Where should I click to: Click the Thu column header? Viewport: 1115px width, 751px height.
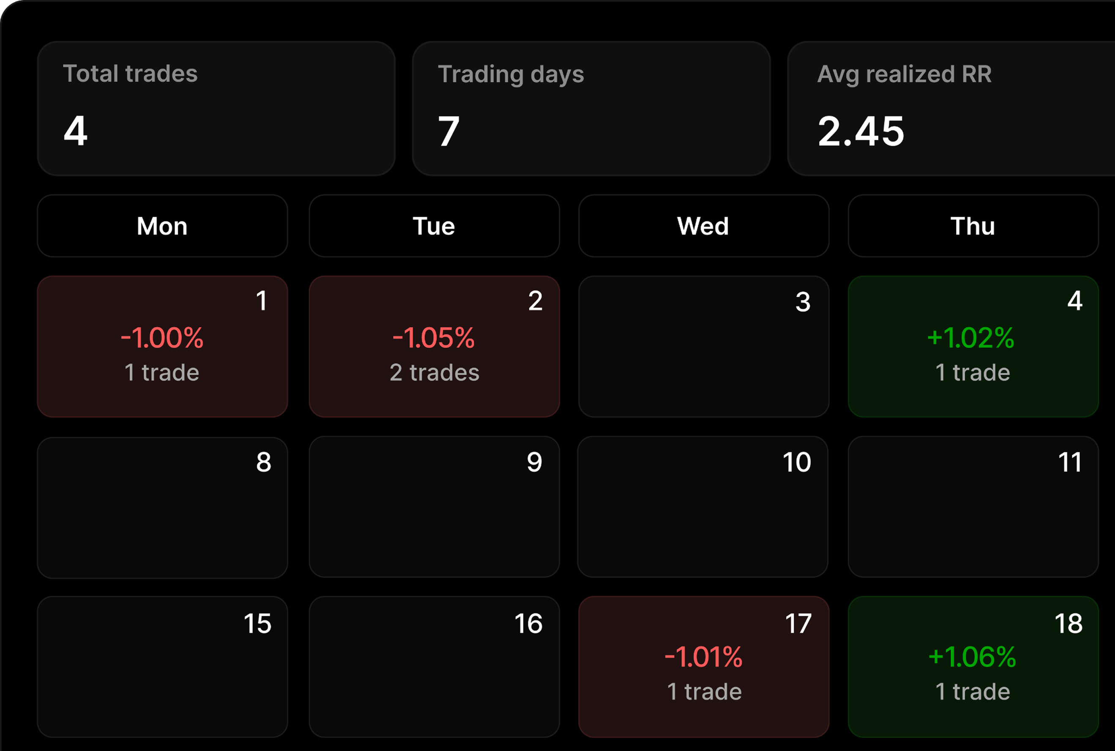(973, 226)
